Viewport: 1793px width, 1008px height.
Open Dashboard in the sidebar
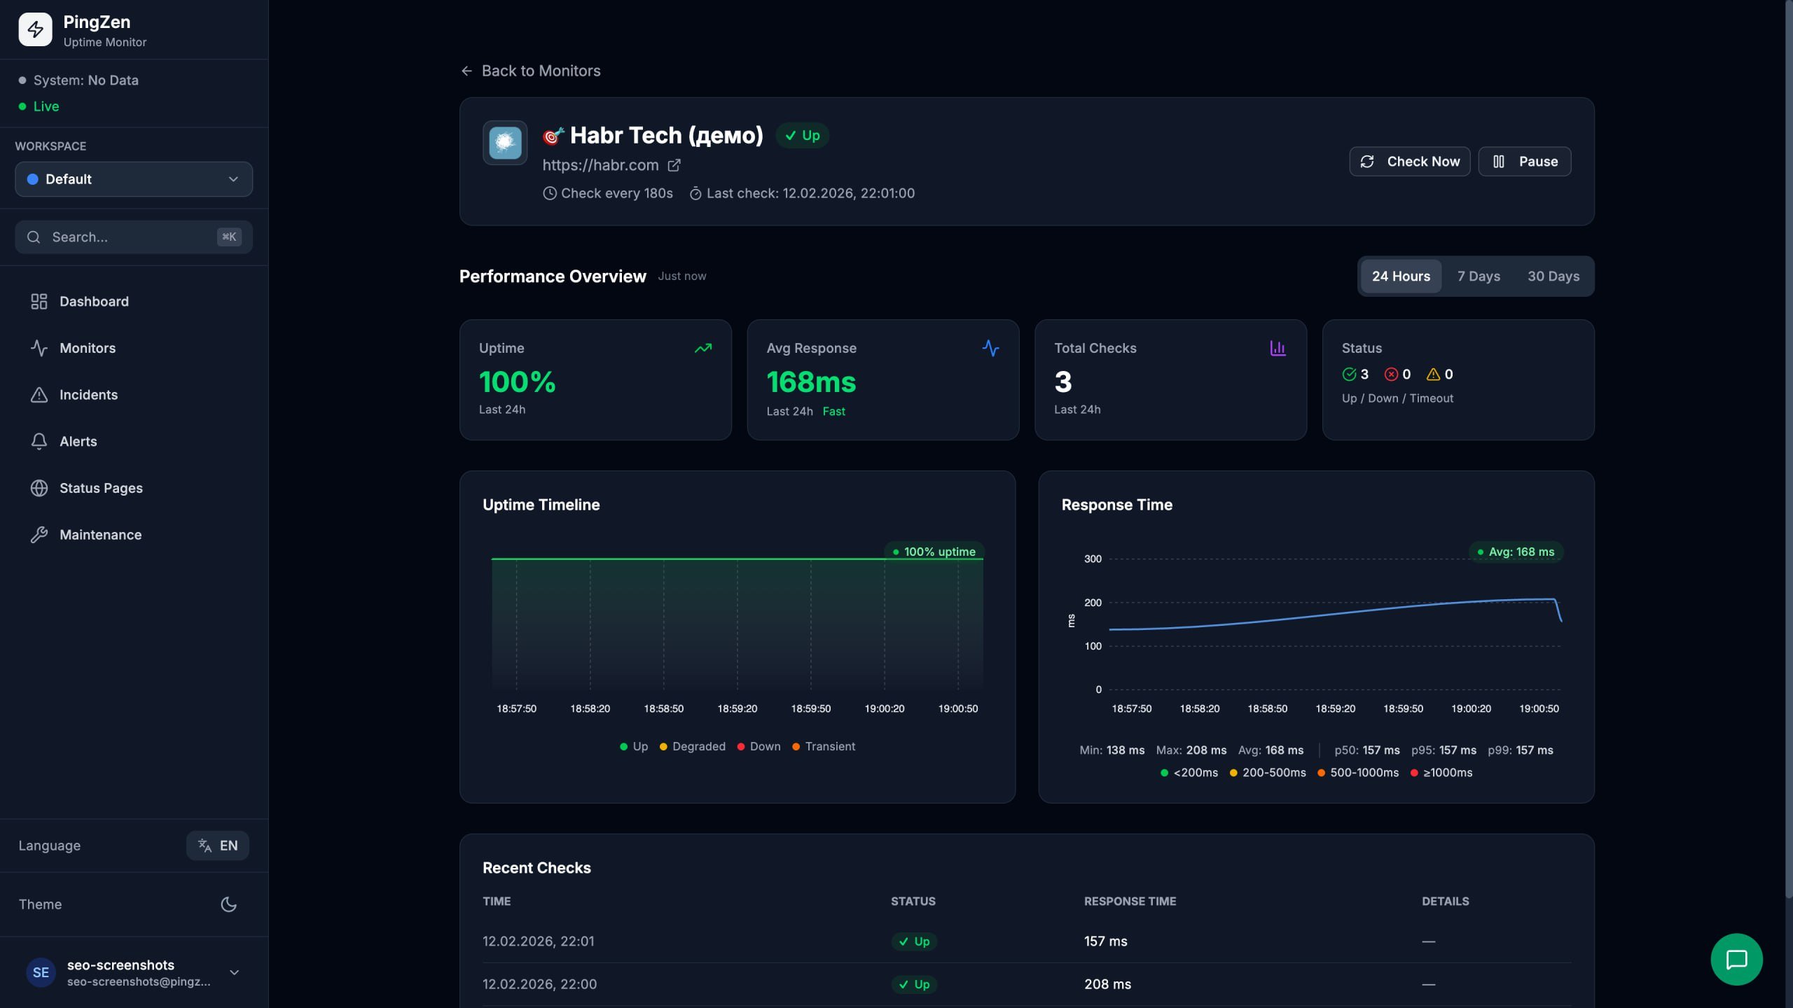pos(94,302)
